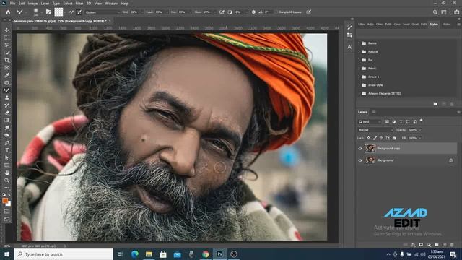Open the Styles panel flyout menu

click(x=458, y=24)
